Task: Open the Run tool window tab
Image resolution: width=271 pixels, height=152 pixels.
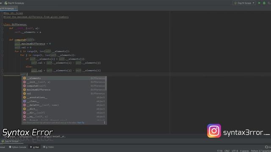Action: pyautogui.click(x=35, y=147)
